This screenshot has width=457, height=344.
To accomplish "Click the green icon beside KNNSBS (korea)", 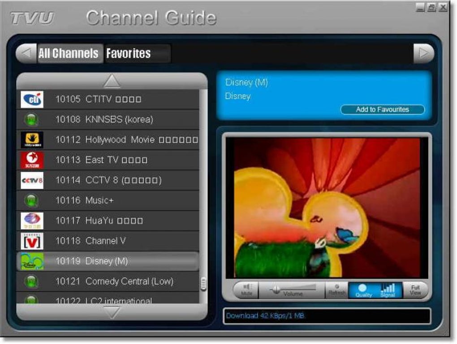I will pyautogui.click(x=31, y=119).
